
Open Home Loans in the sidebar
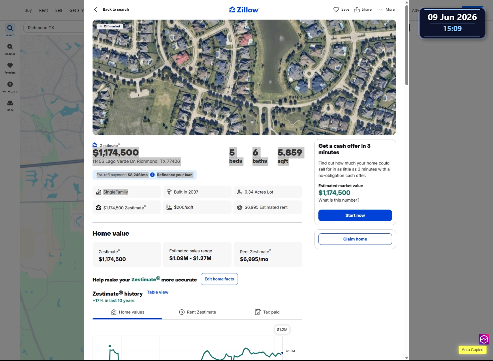[10, 86]
